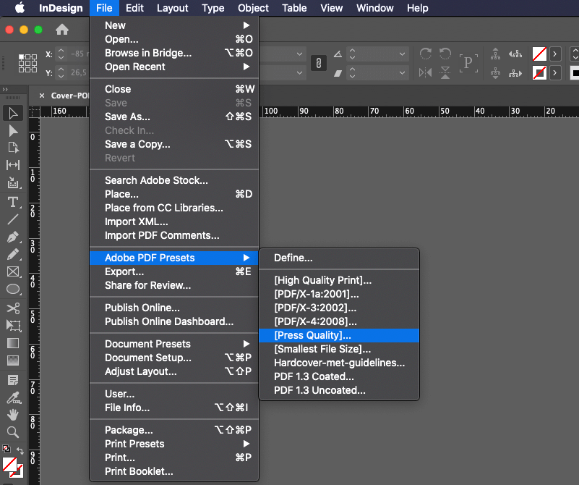Flip selection horizontally icon

(425, 72)
